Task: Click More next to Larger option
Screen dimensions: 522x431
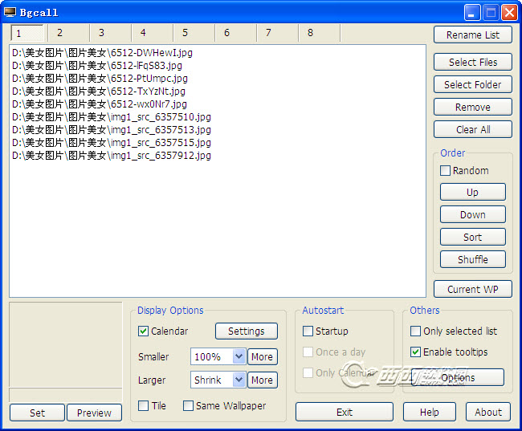Action: tap(263, 380)
